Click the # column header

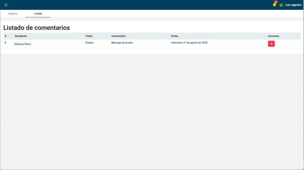click(6, 36)
